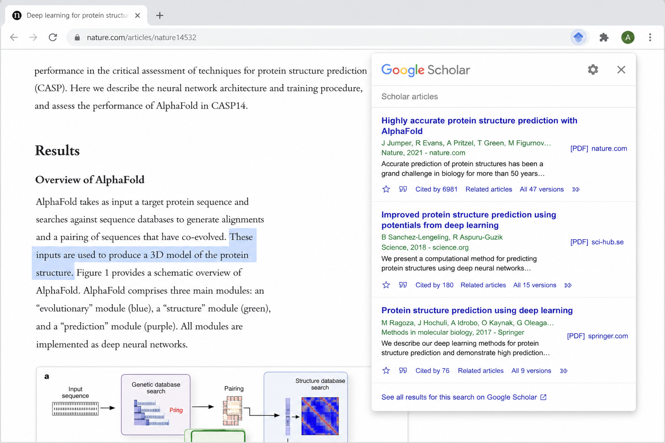Open Related articles for Cited by 76 result
Viewport: 665px width, 443px height.
pyautogui.click(x=481, y=370)
